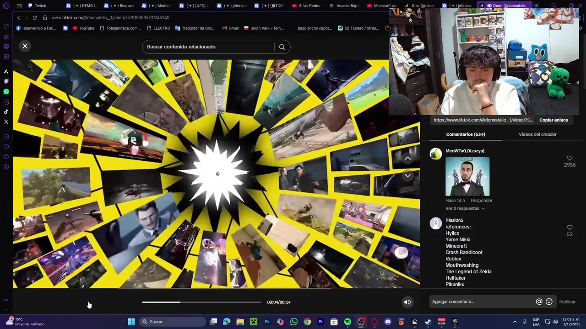Like the comment listing game references
586x329 pixels.
(570, 228)
